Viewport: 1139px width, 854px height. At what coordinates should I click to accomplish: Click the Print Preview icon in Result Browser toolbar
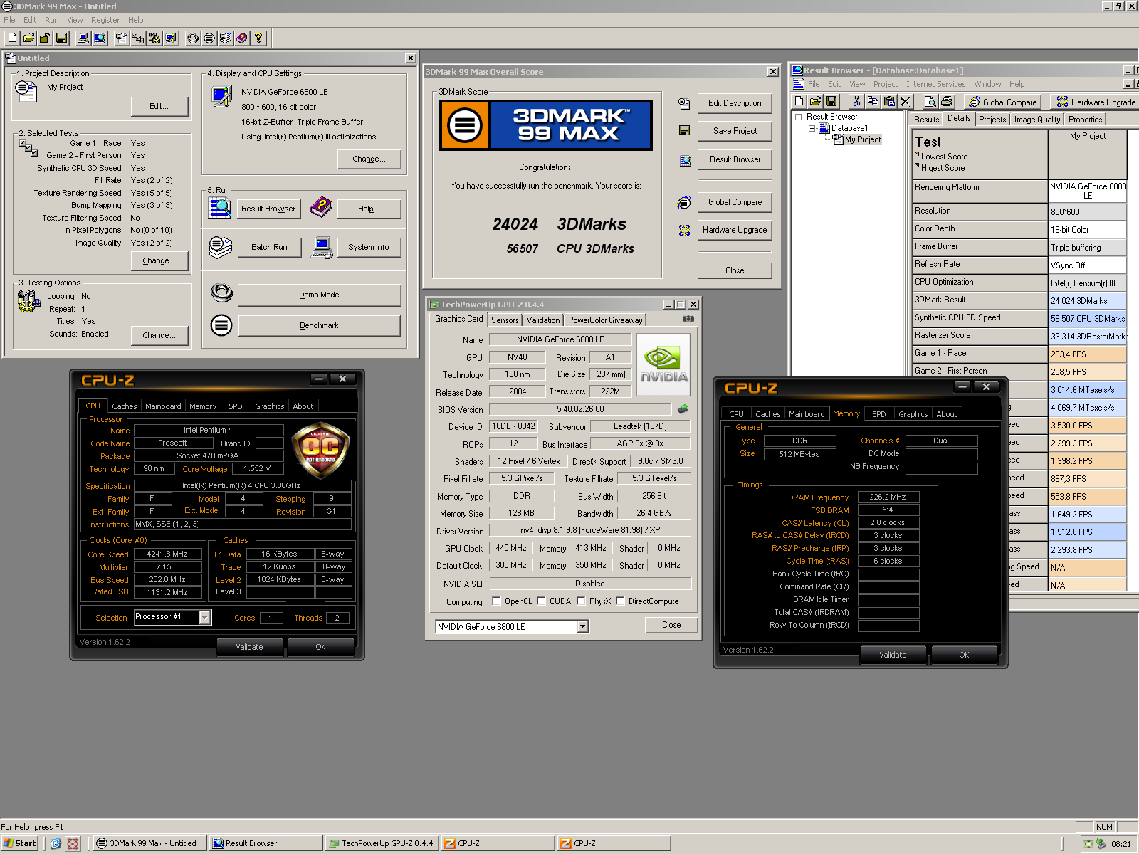(930, 101)
